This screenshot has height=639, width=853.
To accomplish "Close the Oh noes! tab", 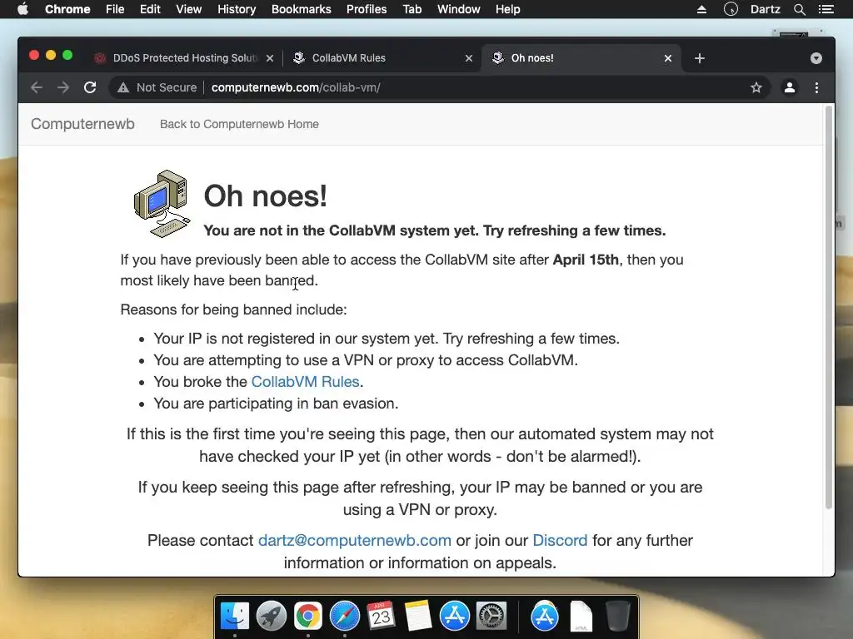I will tap(668, 58).
